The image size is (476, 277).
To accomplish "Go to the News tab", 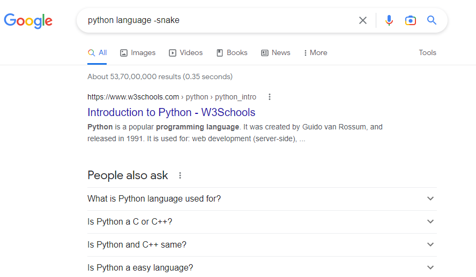I will coord(276,52).
